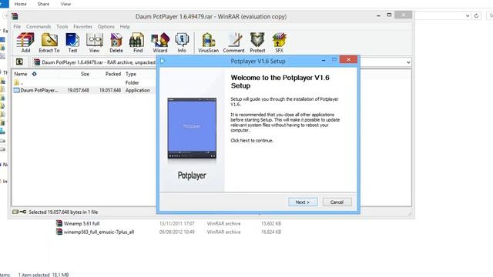Click the 'Selected 19.057.648 bytes in 1 file' status text
This screenshot has height=277, width=493.
63,212
